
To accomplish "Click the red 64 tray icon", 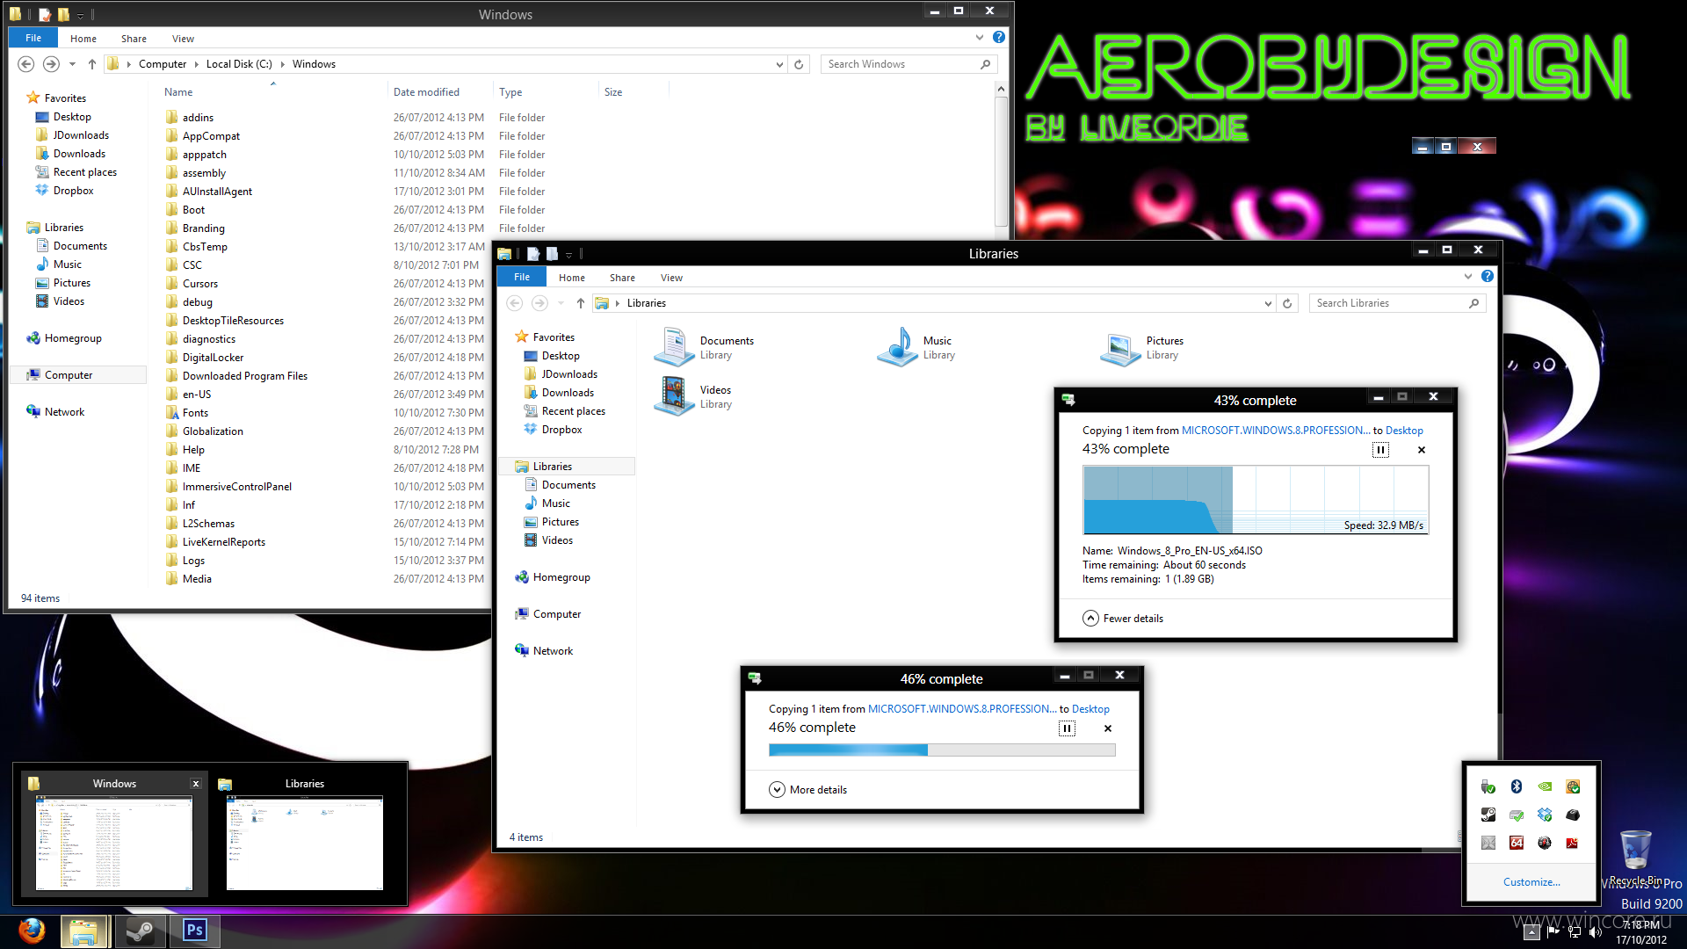I will point(1516,843).
